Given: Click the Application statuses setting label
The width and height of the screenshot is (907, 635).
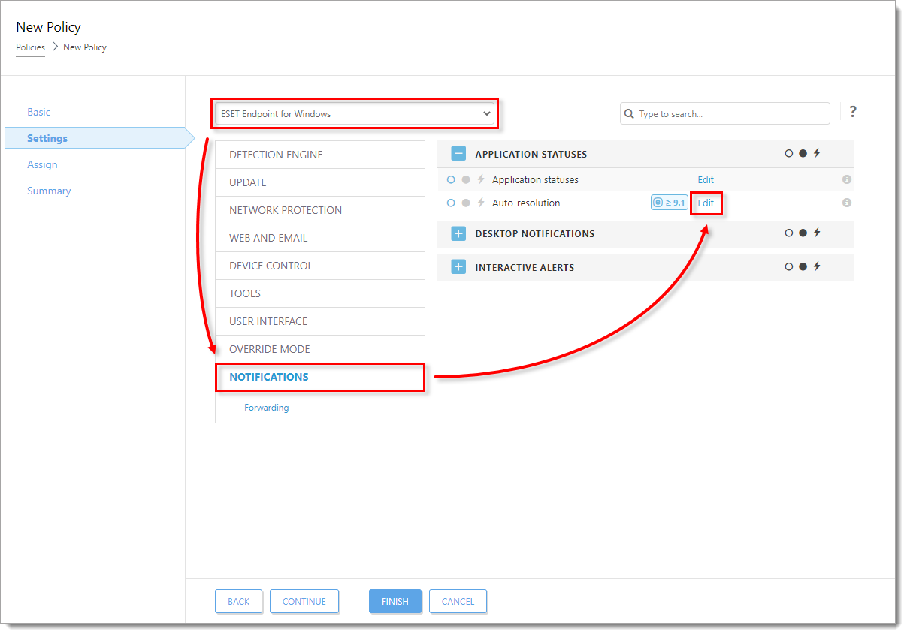Looking at the screenshot, I should pyautogui.click(x=535, y=180).
